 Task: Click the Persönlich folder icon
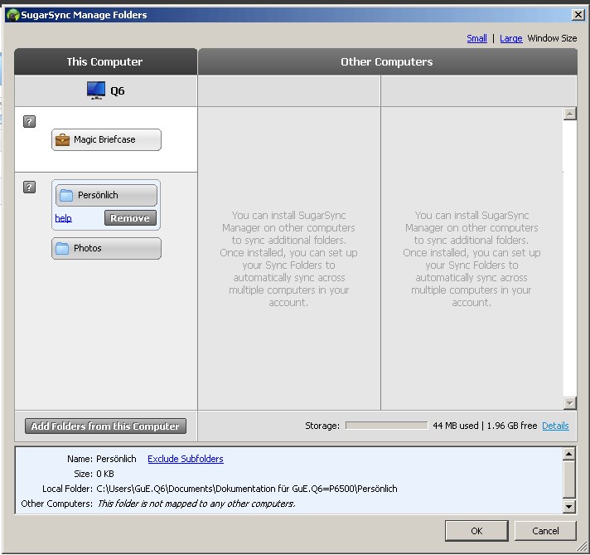pos(65,195)
